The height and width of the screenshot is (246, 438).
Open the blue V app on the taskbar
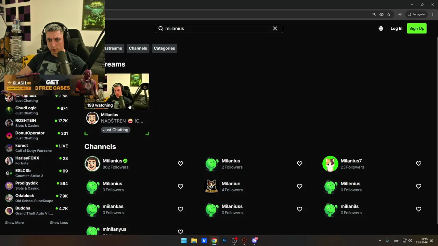[x=204, y=241]
